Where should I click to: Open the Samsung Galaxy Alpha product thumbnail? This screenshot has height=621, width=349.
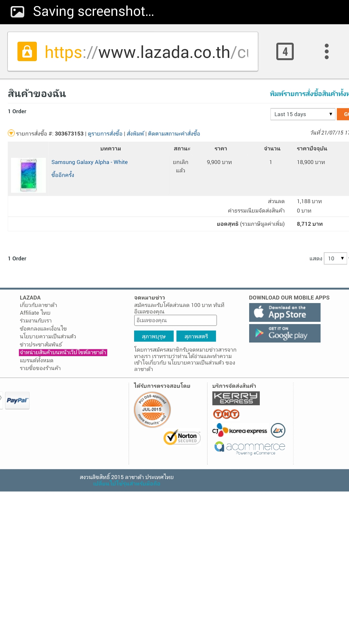pyautogui.click(x=28, y=175)
